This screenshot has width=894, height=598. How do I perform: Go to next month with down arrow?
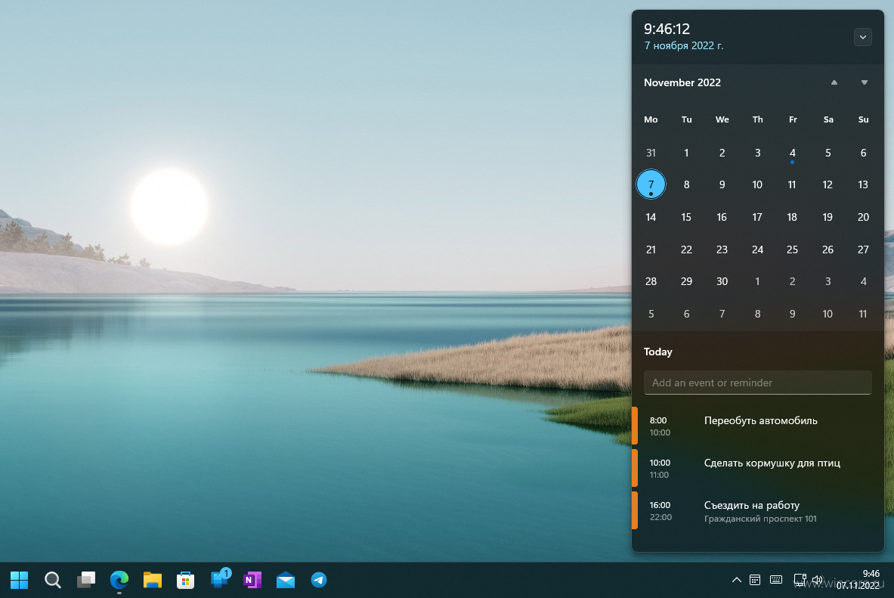[864, 82]
